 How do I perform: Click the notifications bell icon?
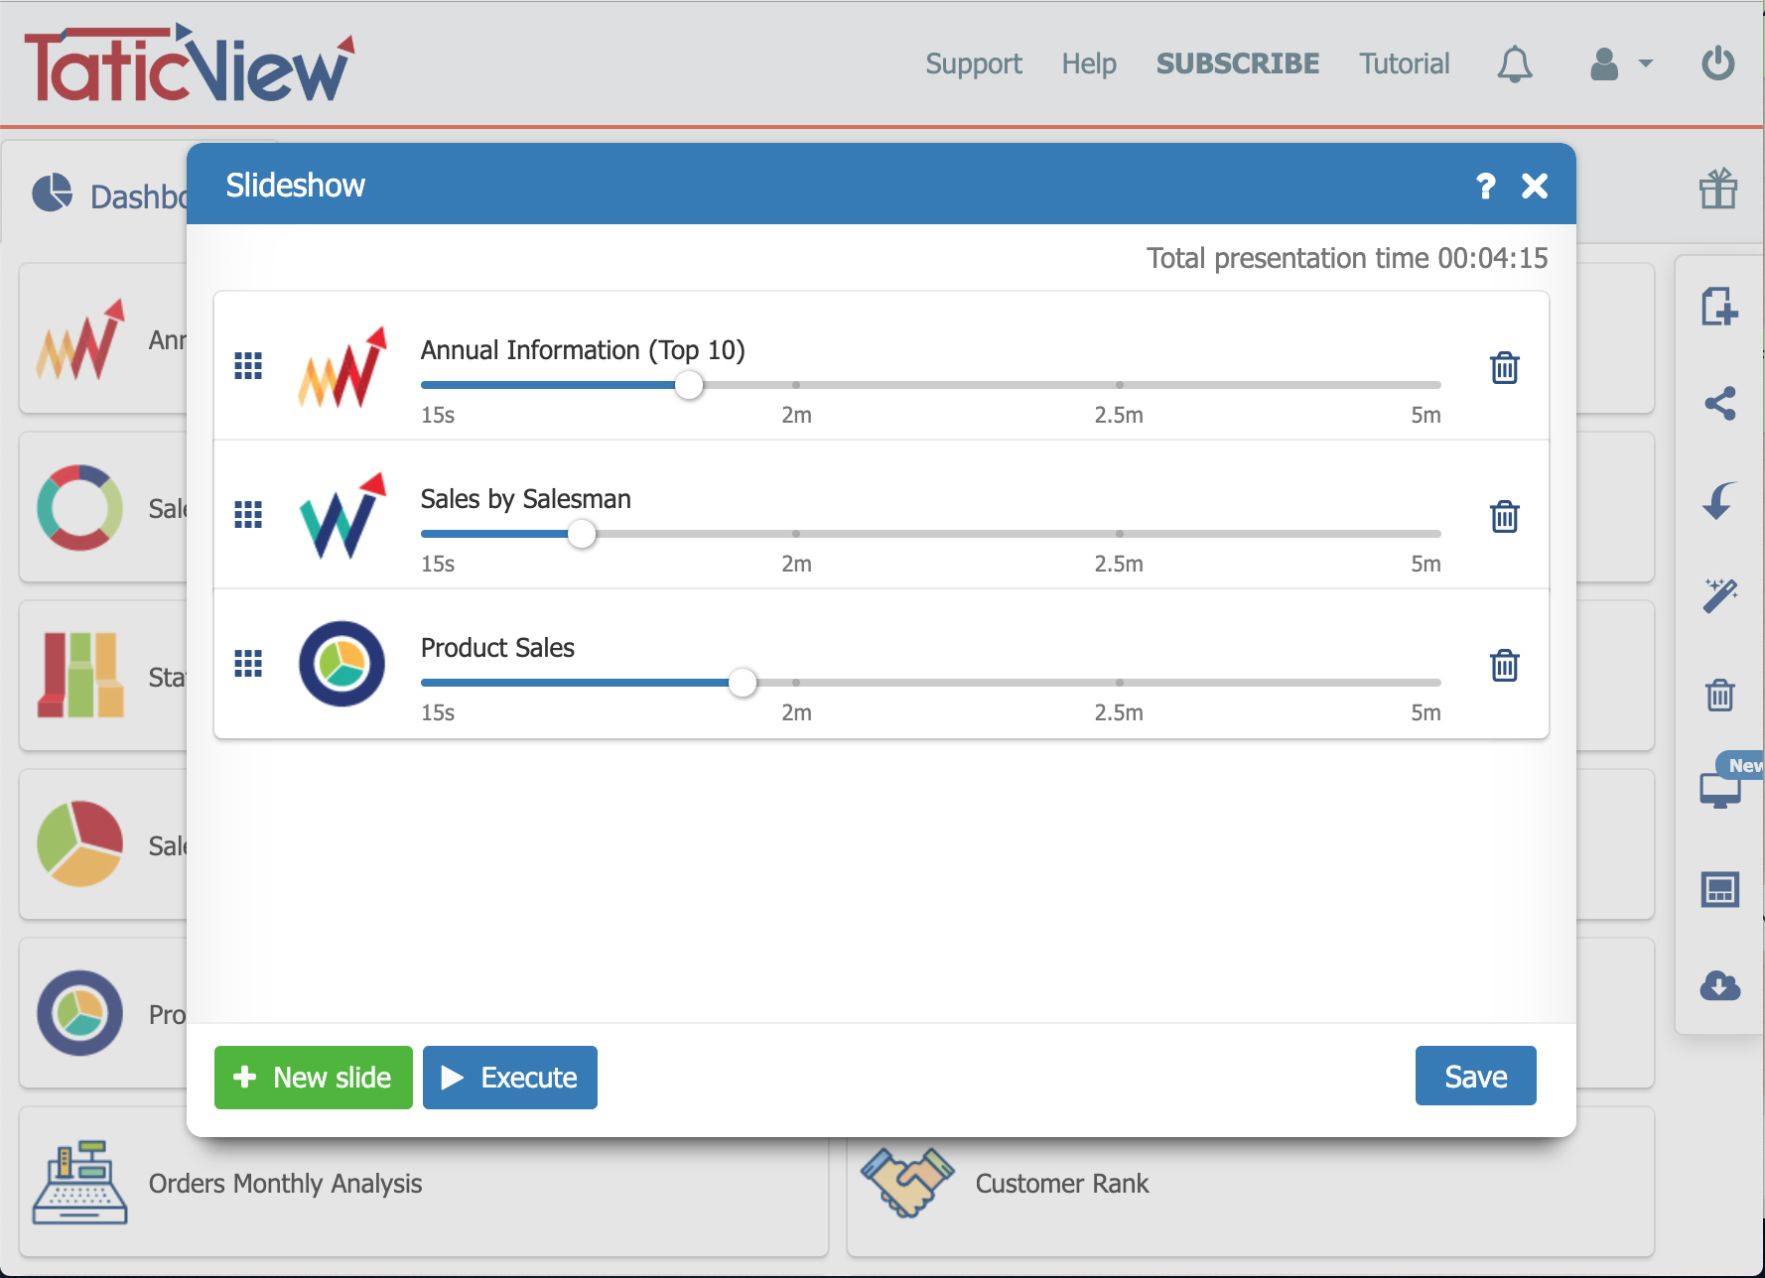pos(1514,64)
